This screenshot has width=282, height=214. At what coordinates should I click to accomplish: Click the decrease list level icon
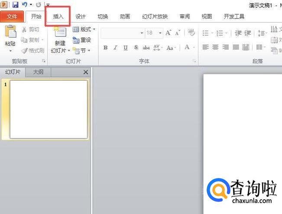click(238, 33)
